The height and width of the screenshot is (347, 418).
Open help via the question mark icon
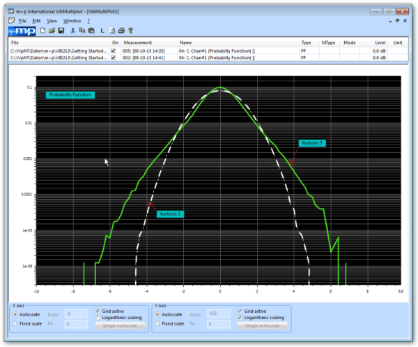pyautogui.click(x=131, y=31)
